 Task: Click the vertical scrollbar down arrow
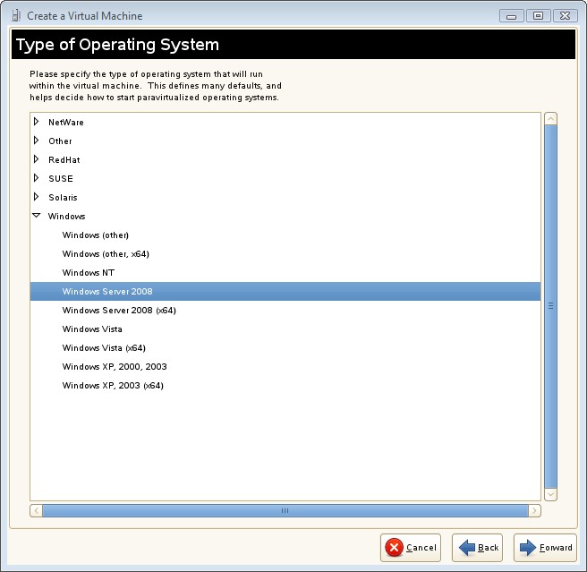551,494
